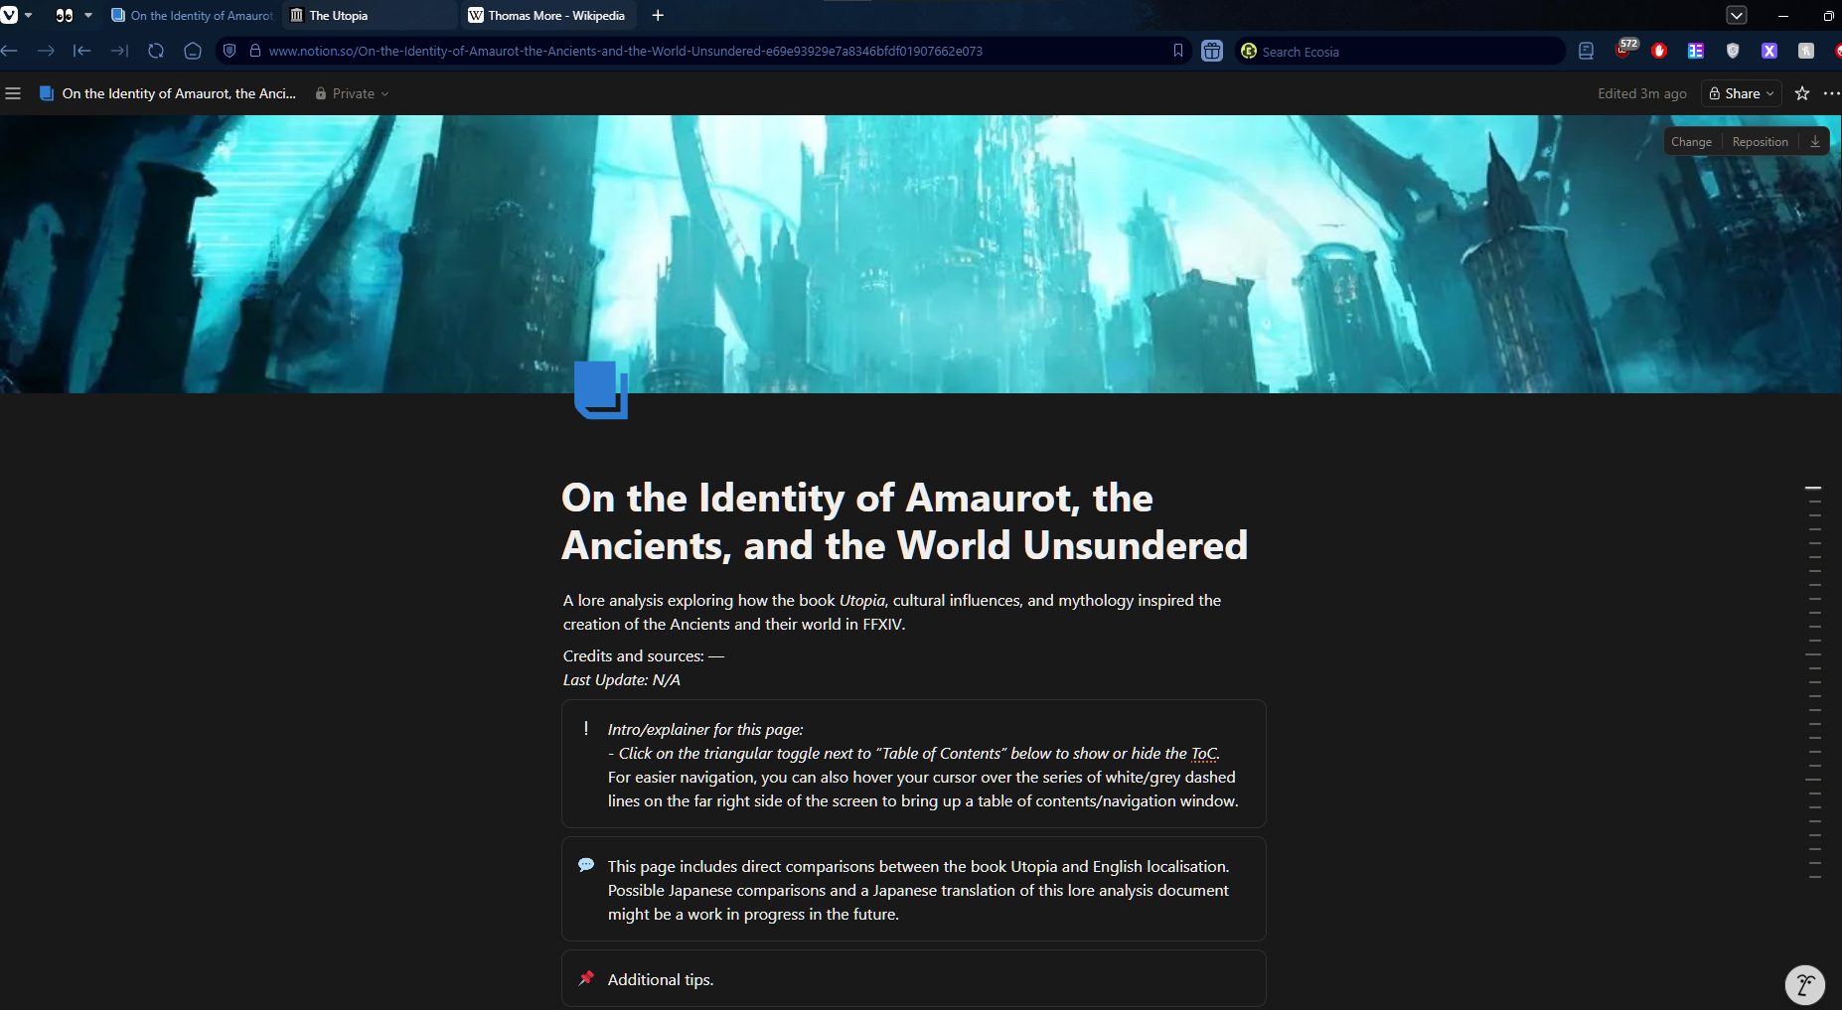The height and width of the screenshot is (1010, 1842).
Task: Open the reading list book icon
Action: click(x=1586, y=51)
